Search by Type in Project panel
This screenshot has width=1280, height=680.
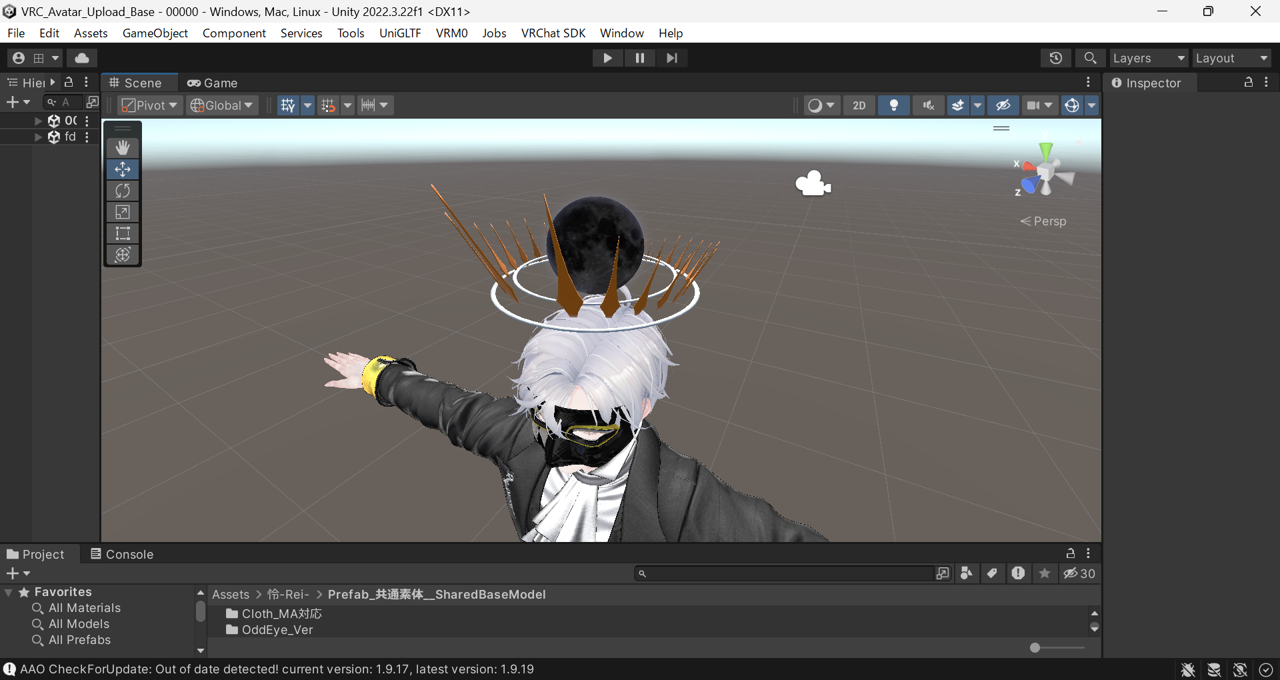[966, 573]
